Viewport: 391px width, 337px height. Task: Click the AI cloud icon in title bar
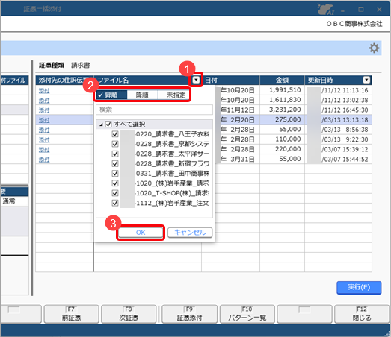click(x=326, y=9)
